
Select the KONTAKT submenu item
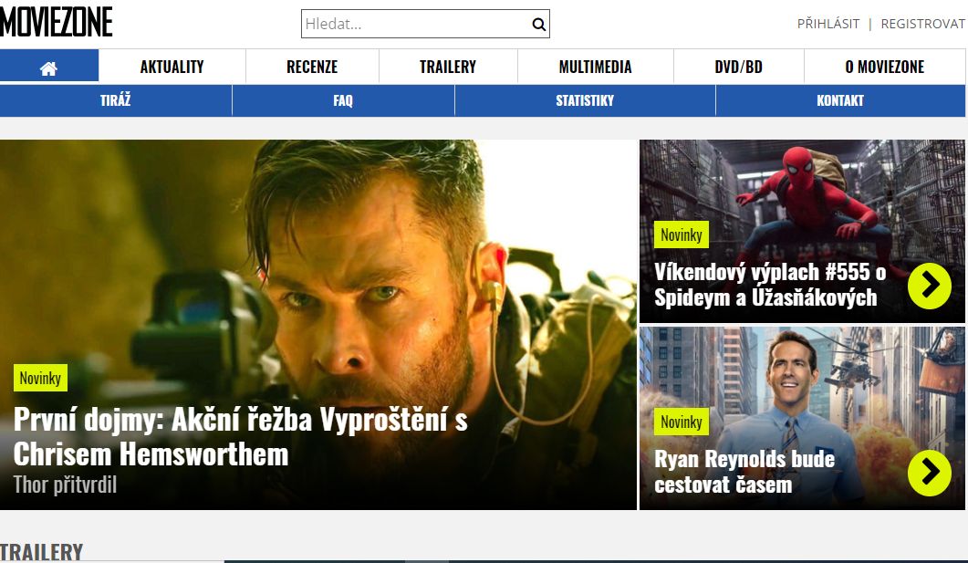pos(840,100)
